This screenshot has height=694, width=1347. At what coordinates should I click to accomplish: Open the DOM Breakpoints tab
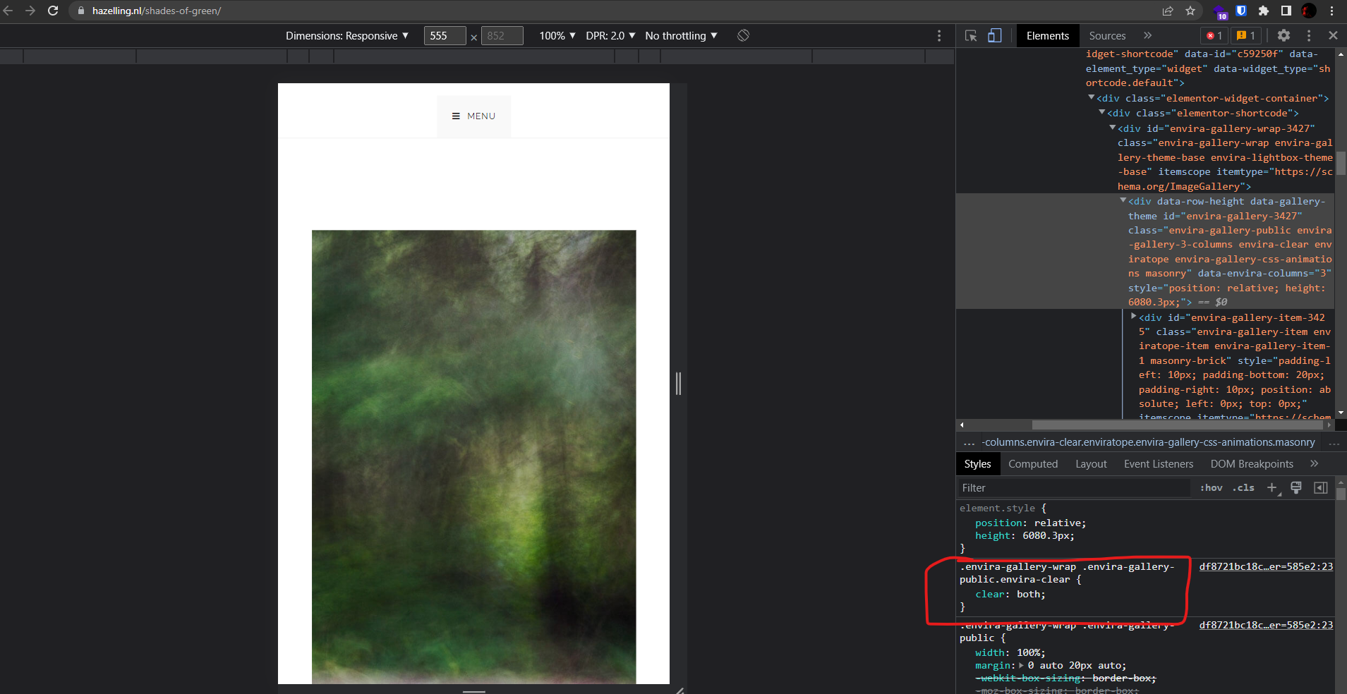[x=1252, y=464]
